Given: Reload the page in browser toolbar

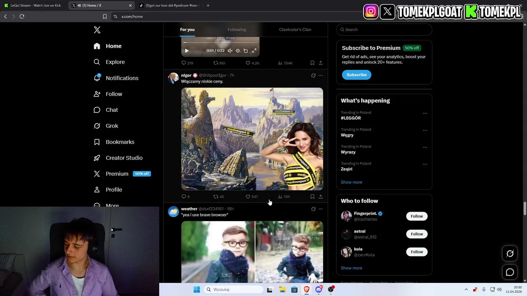Looking at the screenshot, I should [x=22, y=16].
